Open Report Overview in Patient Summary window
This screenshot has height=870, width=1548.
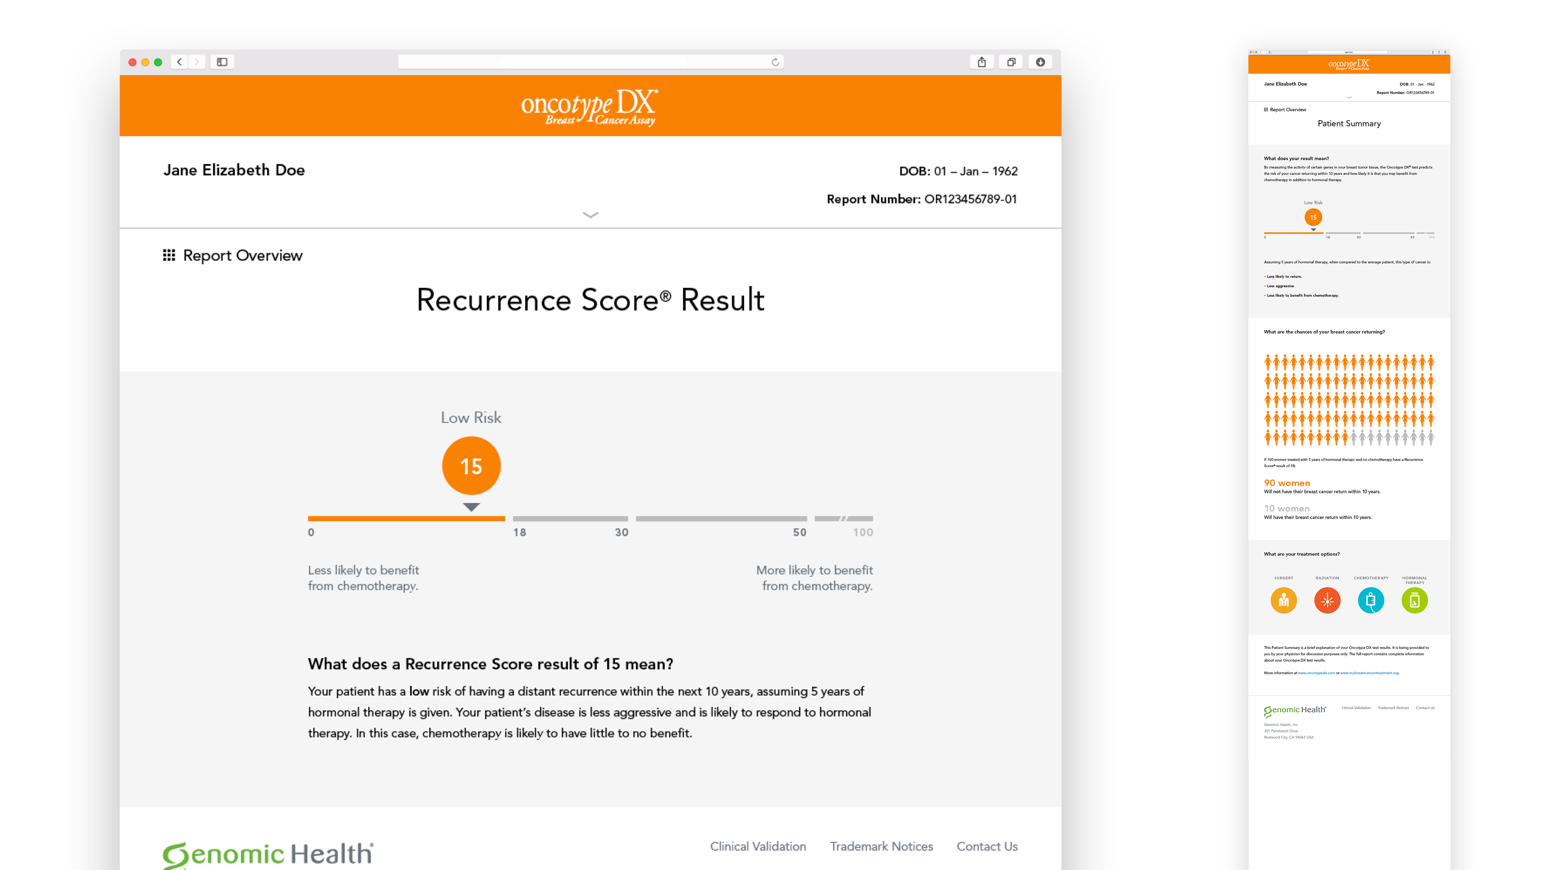[1286, 110]
